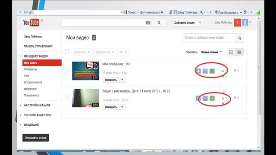Select checkbox for webcam video
The height and width of the screenshot is (155, 276).
[x=67, y=98]
